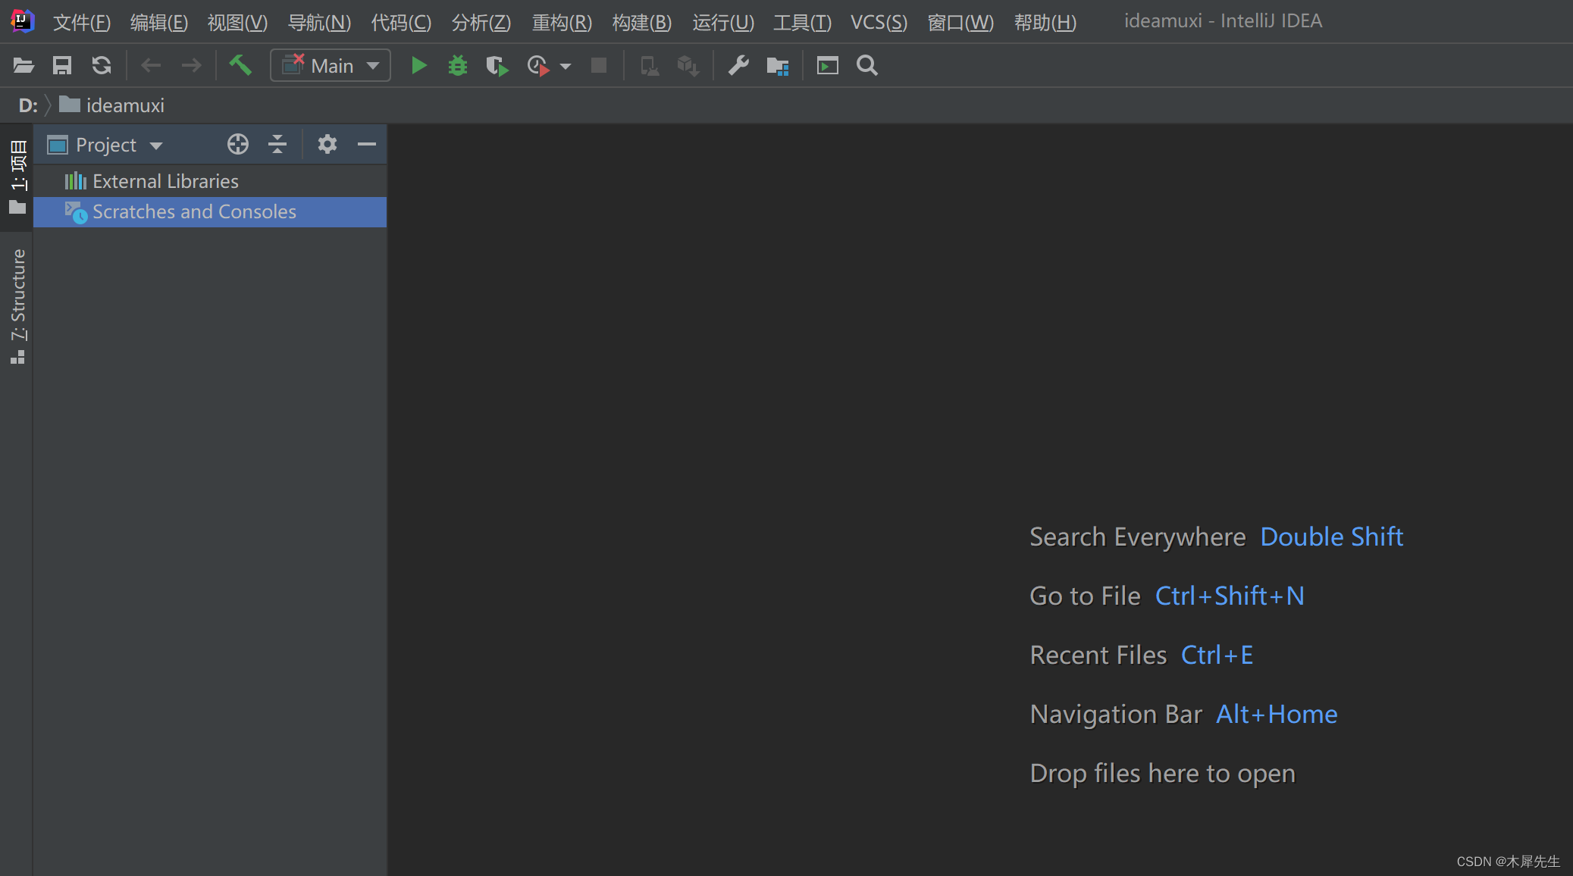The width and height of the screenshot is (1573, 876).
Task: Click the Save All floppy icon
Action: coord(62,66)
